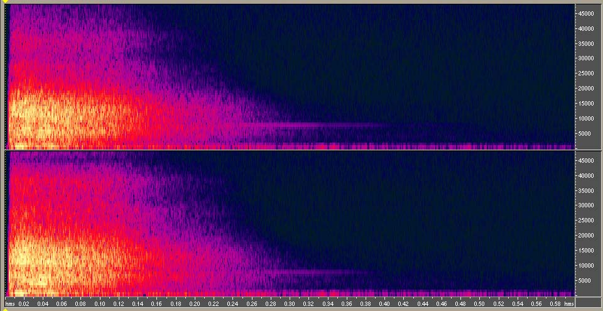The image size is (603, 311).
Task: Click the 0.58 mark on the time ruler
Action: (555, 303)
